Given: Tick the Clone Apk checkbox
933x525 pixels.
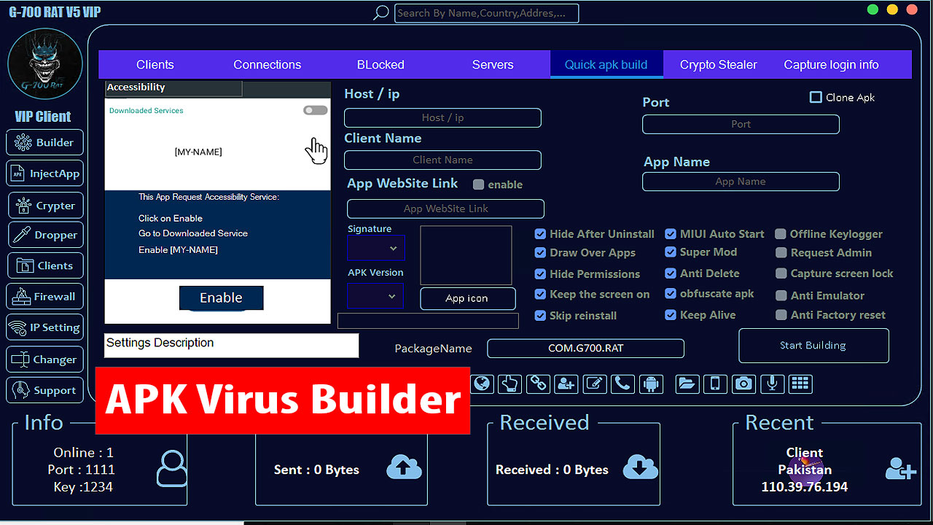Looking at the screenshot, I should (x=816, y=97).
